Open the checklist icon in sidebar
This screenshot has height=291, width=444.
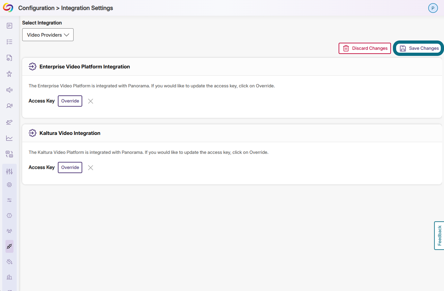tap(9, 42)
